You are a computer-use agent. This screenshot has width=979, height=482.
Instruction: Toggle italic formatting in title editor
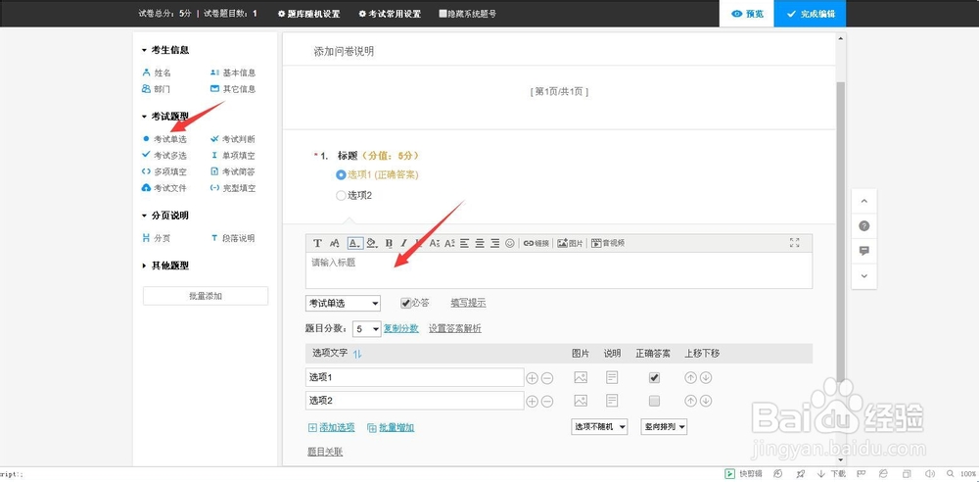click(x=404, y=243)
